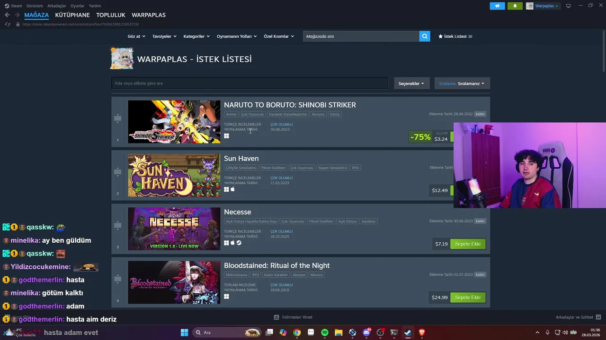
Task: Switch to the TOPLULUK tab
Action: pyautogui.click(x=111, y=15)
